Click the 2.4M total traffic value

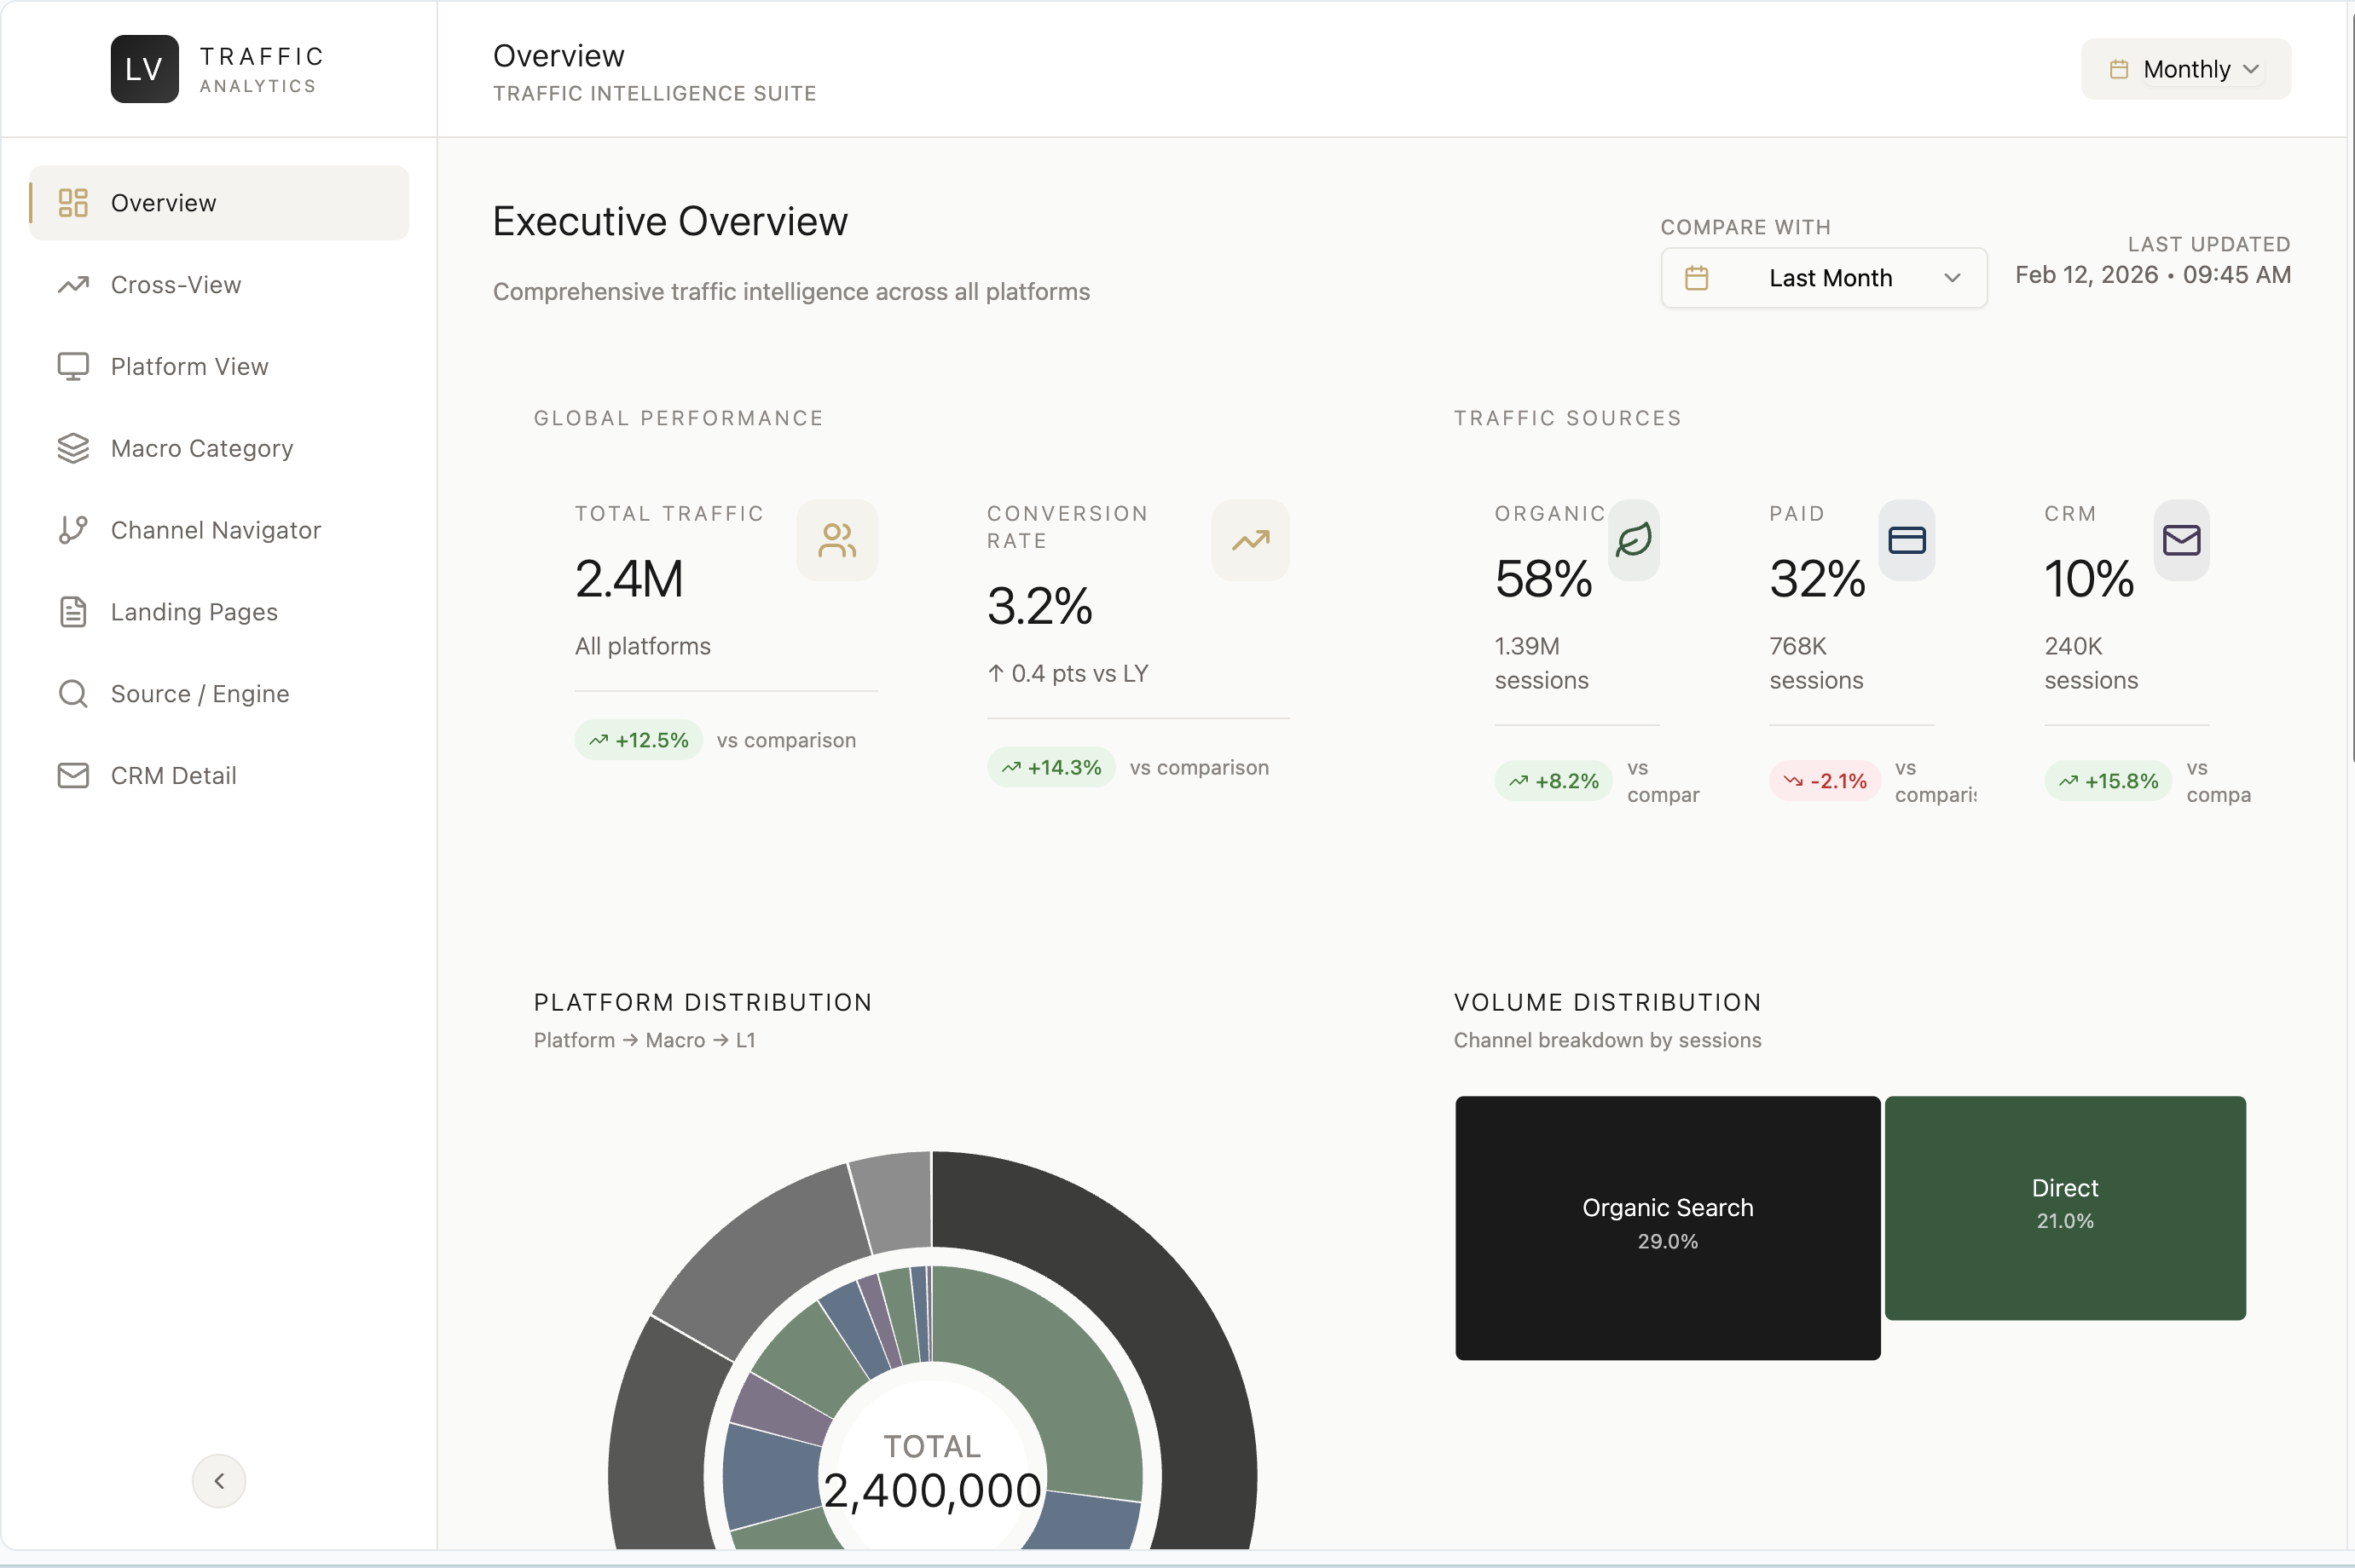tap(629, 579)
